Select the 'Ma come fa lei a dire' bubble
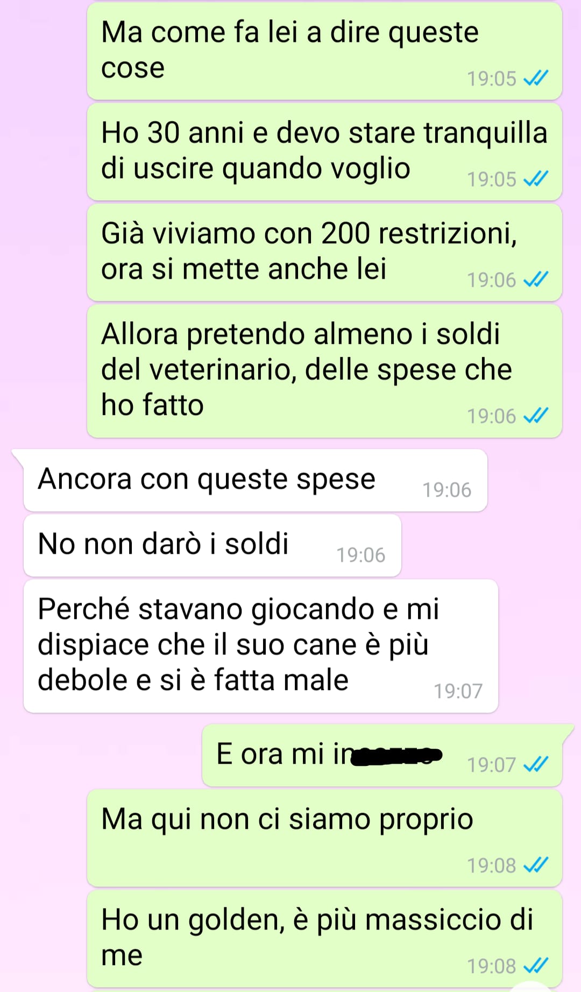The image size is (581, 992). pyautogui.click(x=324, y=51)
